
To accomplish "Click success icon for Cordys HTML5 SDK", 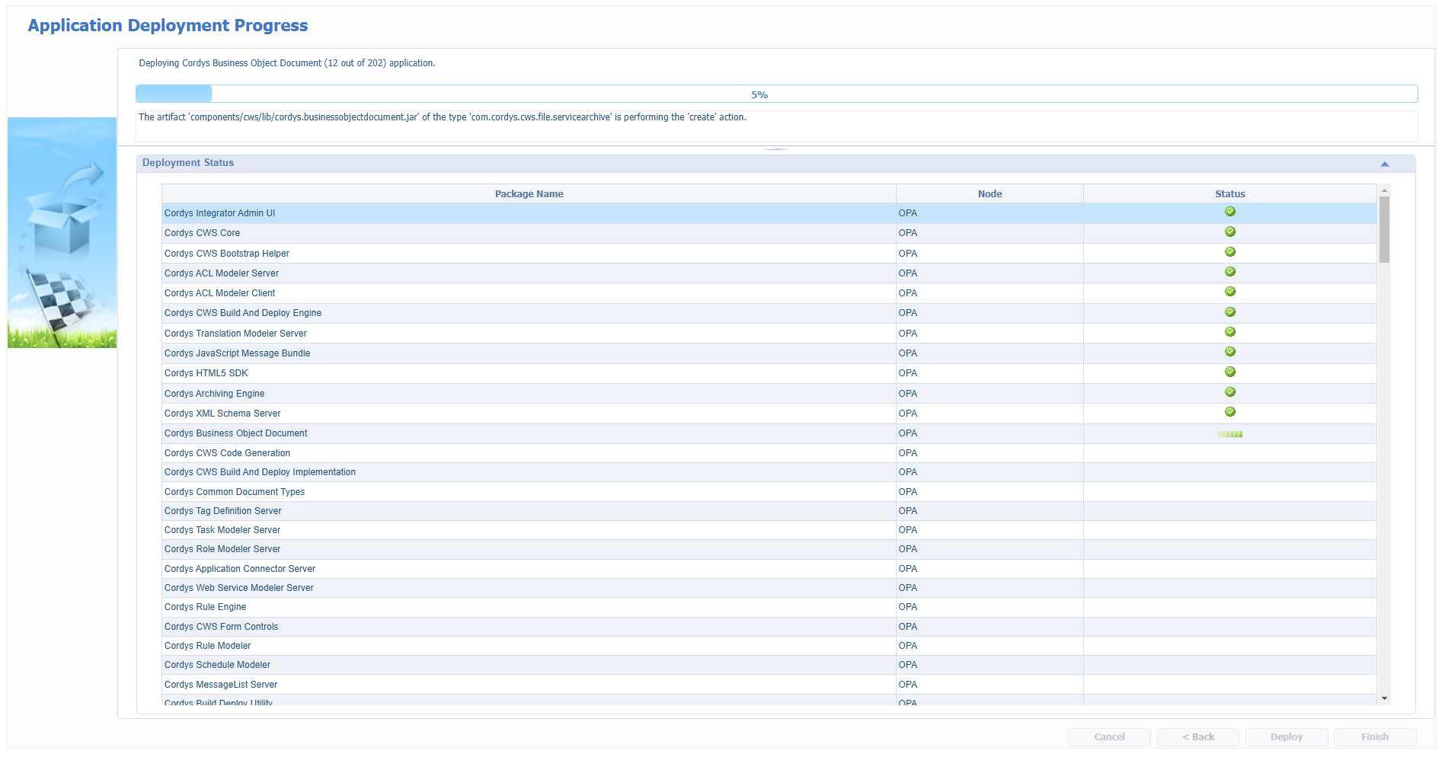I will [x=1229, y=372].
